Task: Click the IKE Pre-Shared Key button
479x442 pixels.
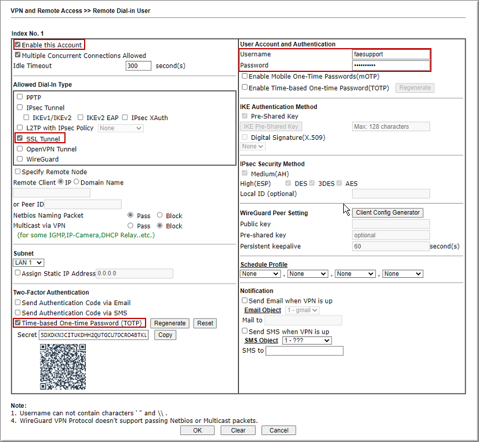Action: (271, 126)
